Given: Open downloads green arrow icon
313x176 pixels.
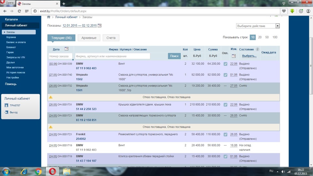Looking at the screenshot, I should 292,11.
